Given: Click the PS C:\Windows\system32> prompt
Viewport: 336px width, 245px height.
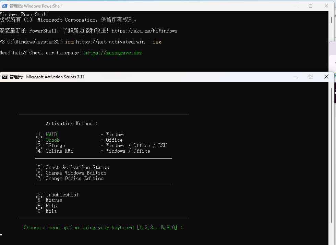Looking at the screenshot, I should [31, 42].
